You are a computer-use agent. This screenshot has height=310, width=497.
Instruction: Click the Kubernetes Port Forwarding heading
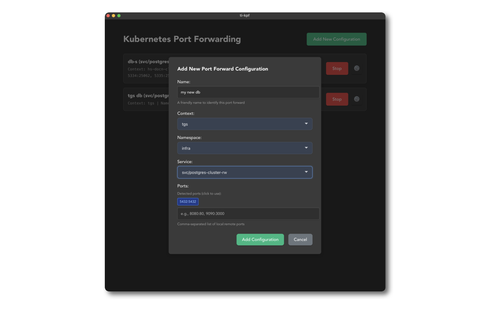pos(182,39)
